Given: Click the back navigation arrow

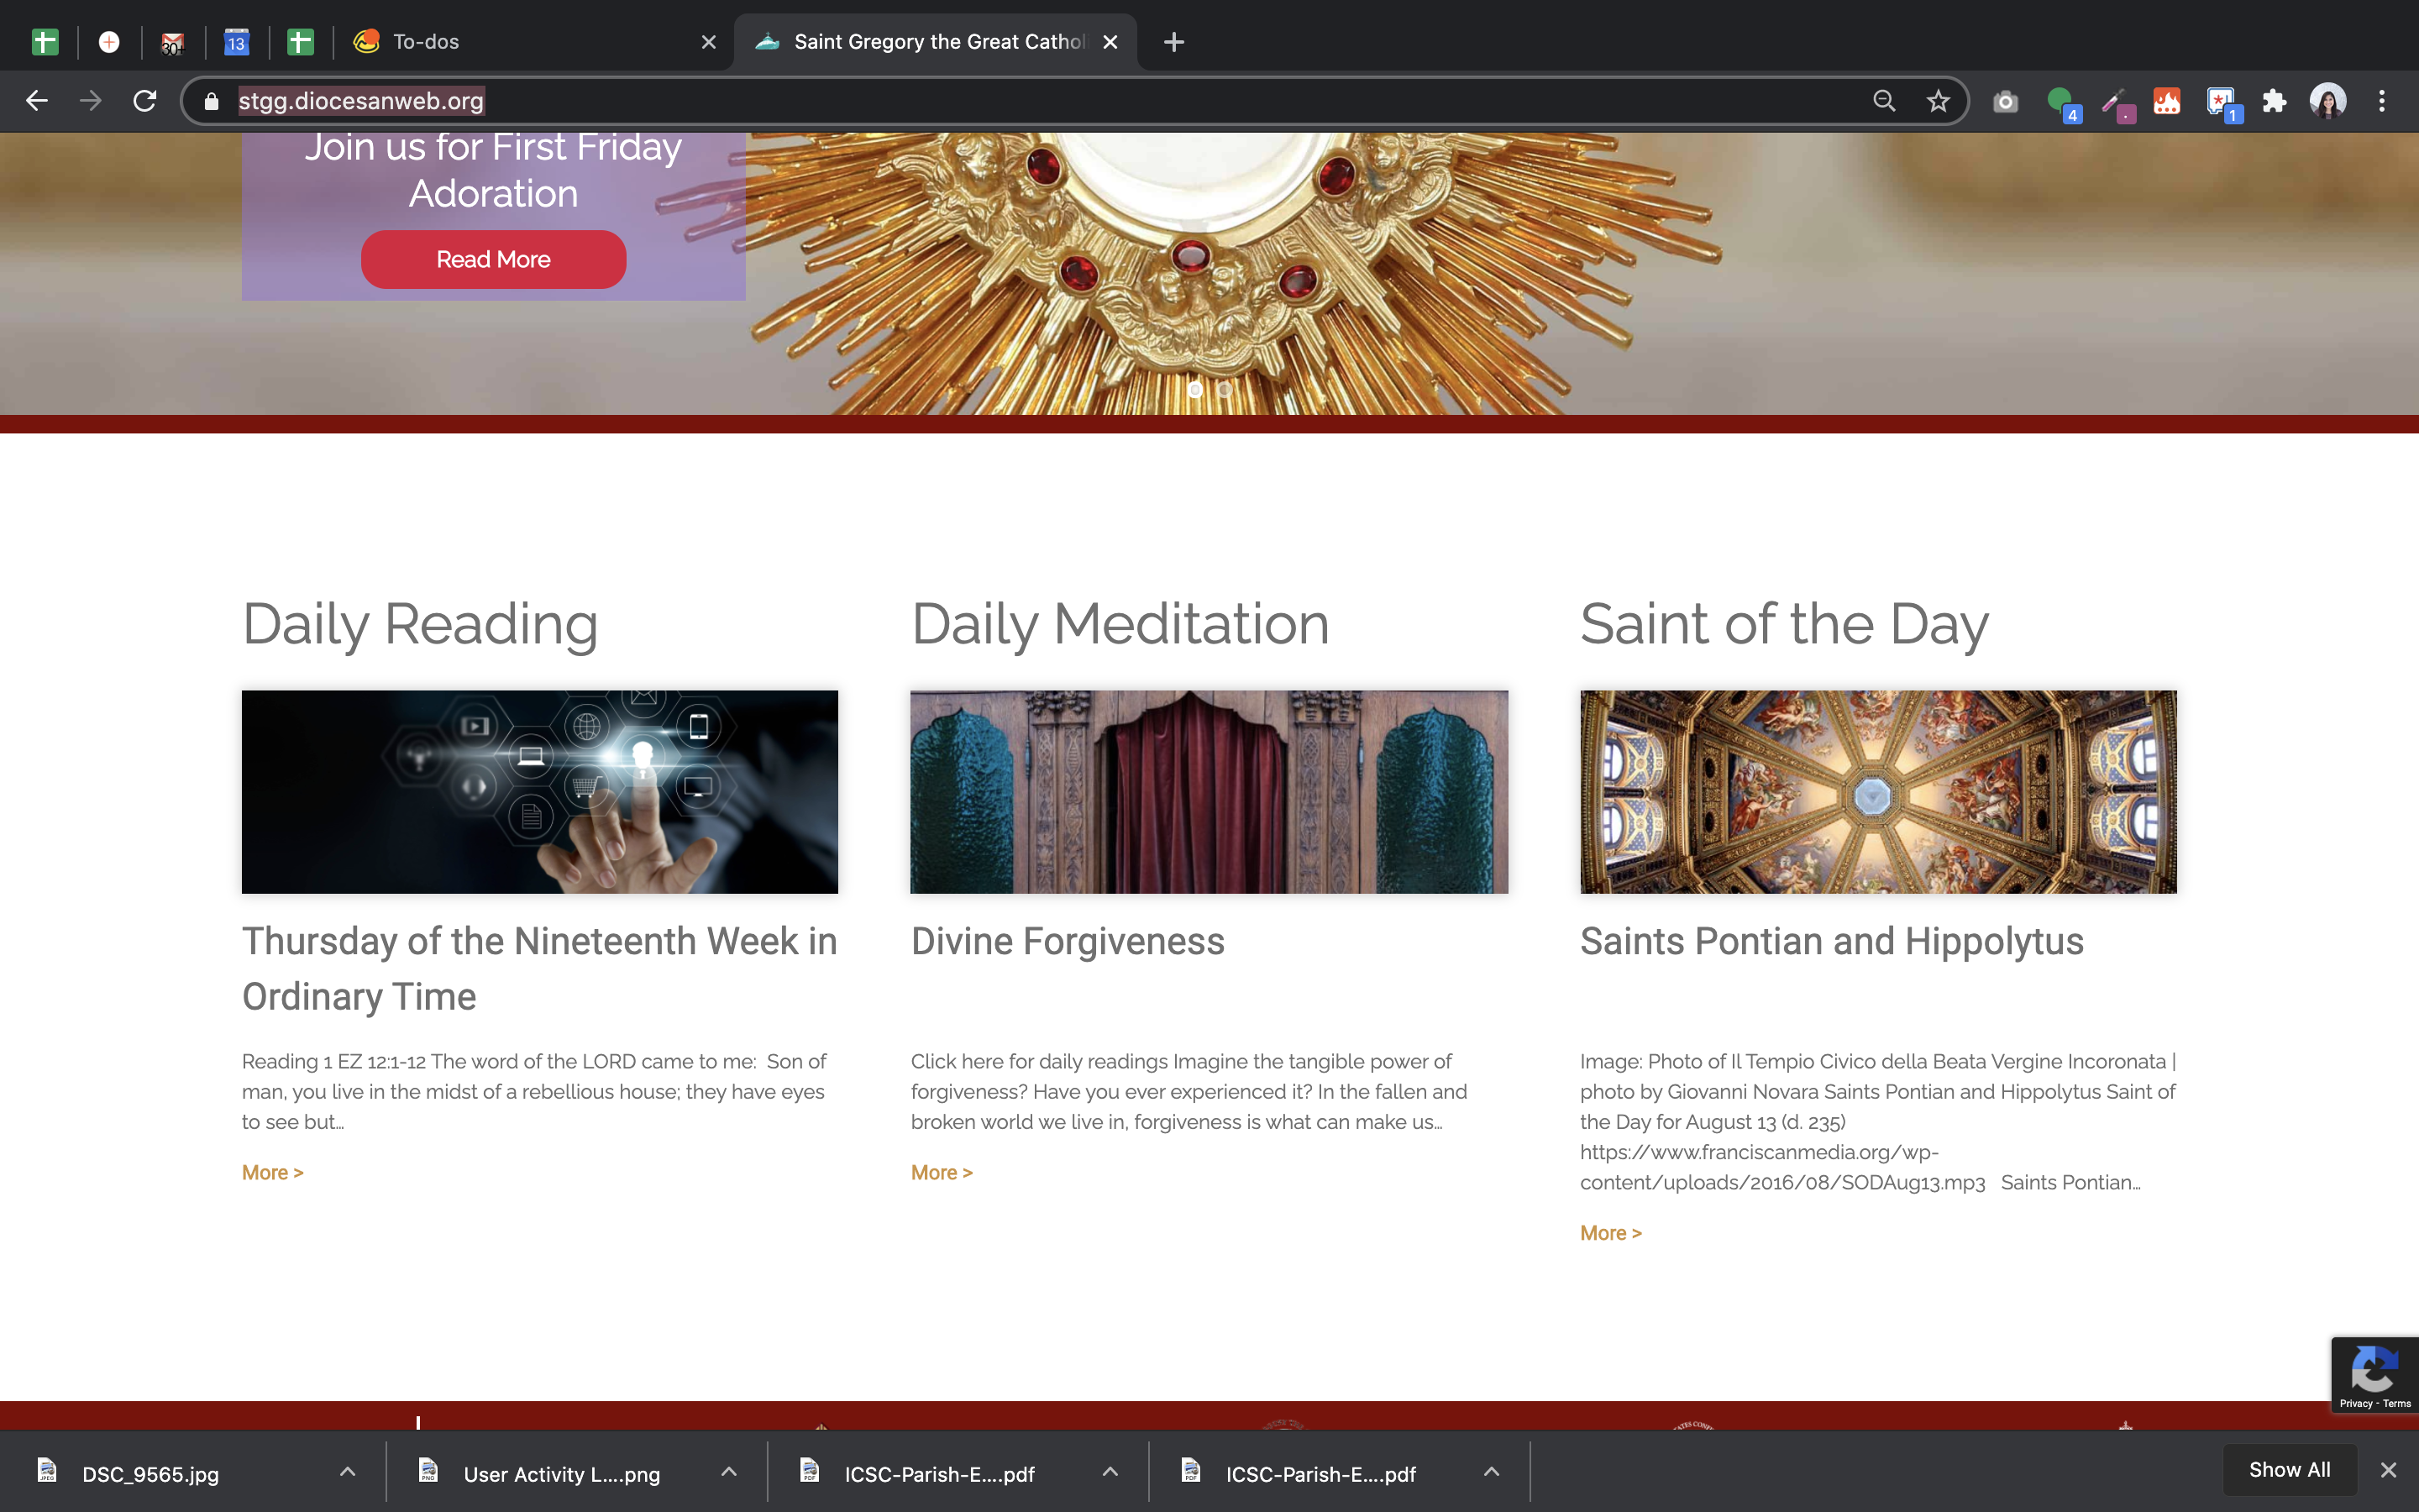Looking at the screenshot, I should pos(37,101).
